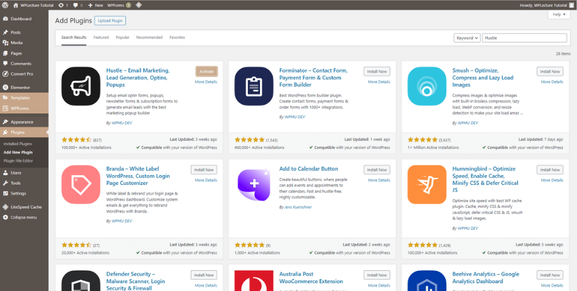Click the Elementor sidebar icon
The height and width of the screenshot is (291, 577).
(5, 87)
